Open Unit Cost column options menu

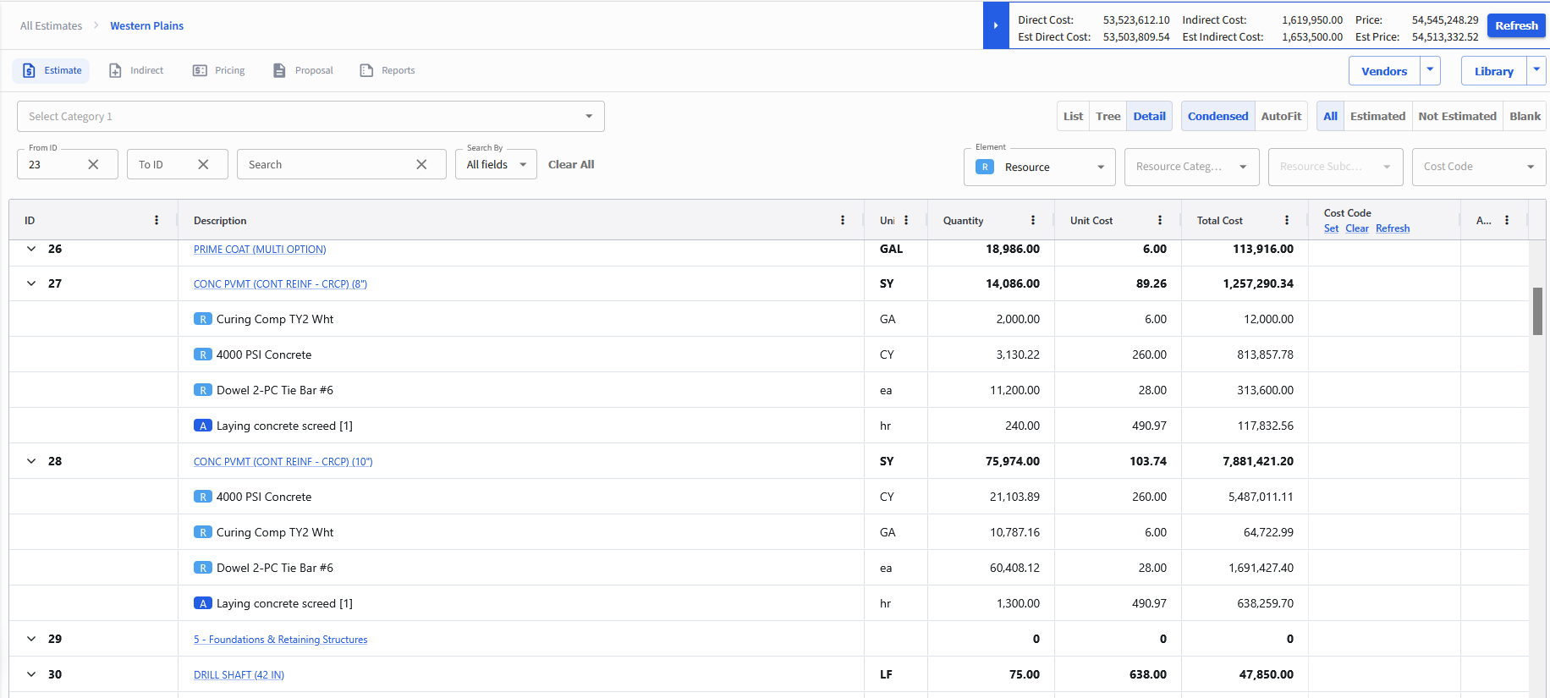coord(1160,220)
